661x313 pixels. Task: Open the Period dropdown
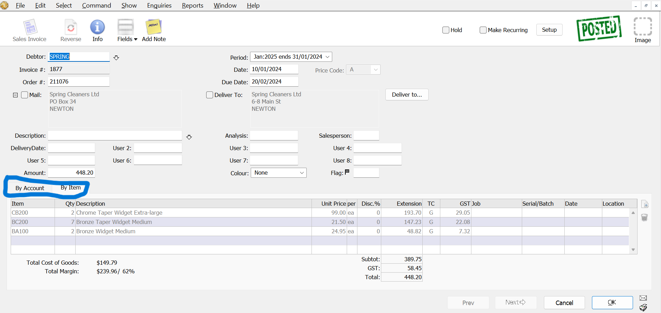click(x=291, y=57)
